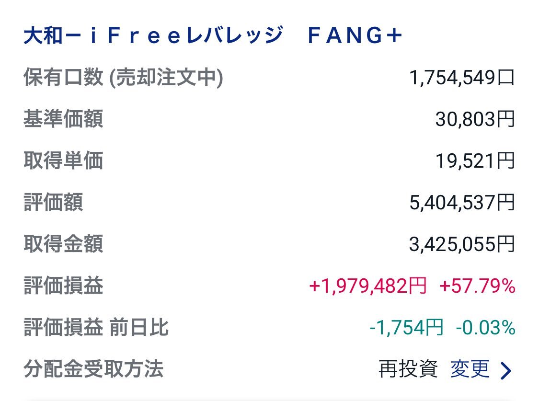539x401 pixels.
Task: Select the 取得金額 label
Action: (x=63, y=244)
